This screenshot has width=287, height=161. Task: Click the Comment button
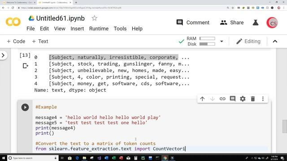(x=193, y=22)
